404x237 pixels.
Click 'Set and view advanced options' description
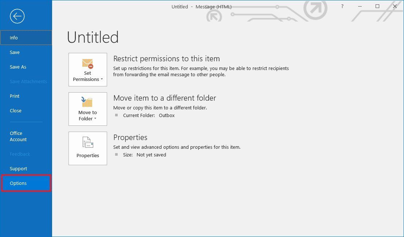[177, 147]
